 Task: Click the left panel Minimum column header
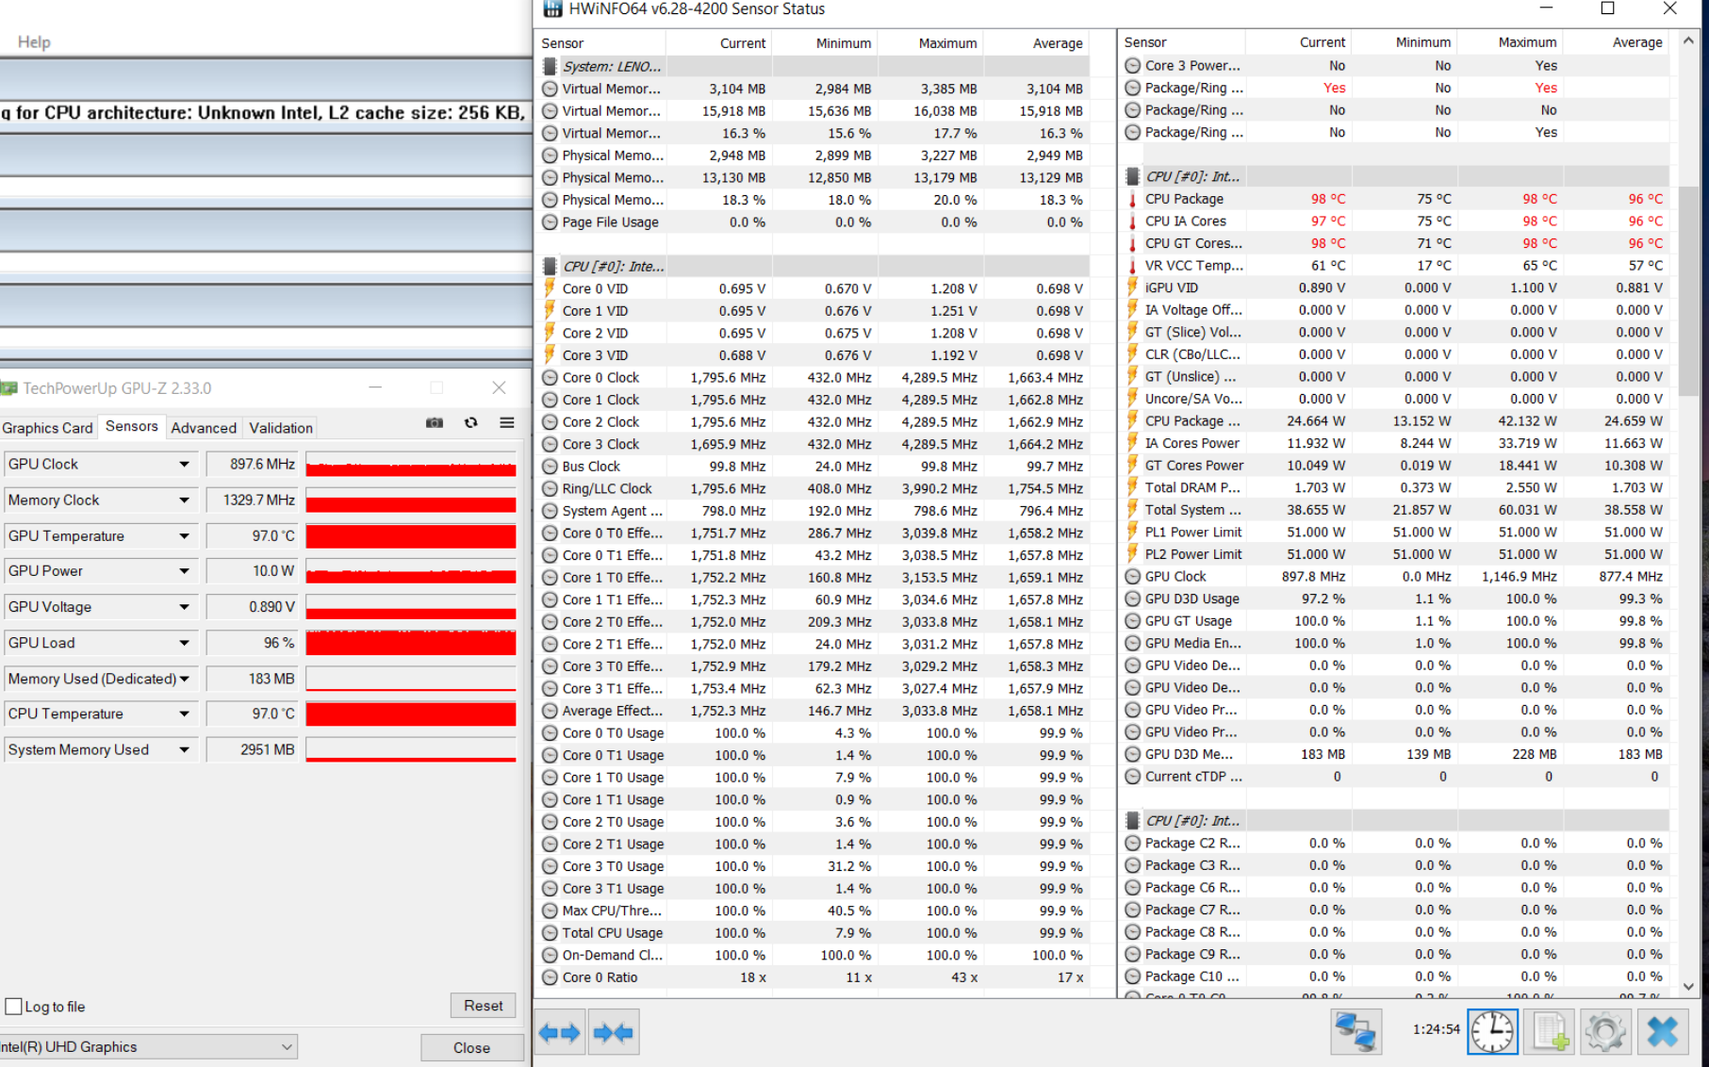[824, 43]
